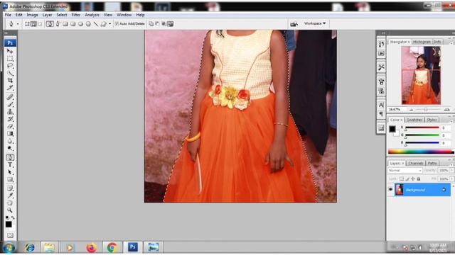Image resolution: width=455 pixels, height=255 pixels.
Task: Select the Clone Stamp tool
Action: coord(10,112)
